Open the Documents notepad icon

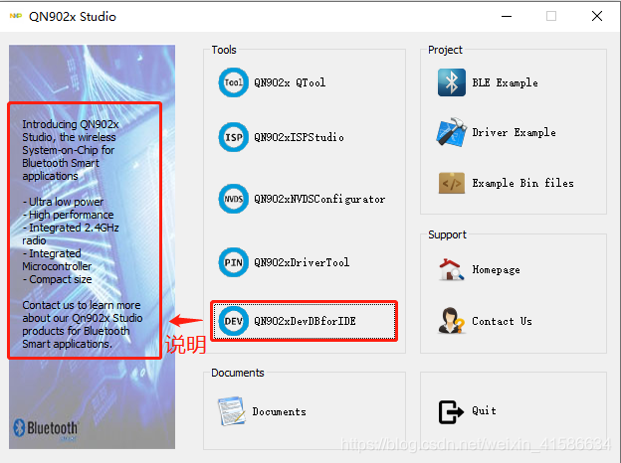[232, 410]
